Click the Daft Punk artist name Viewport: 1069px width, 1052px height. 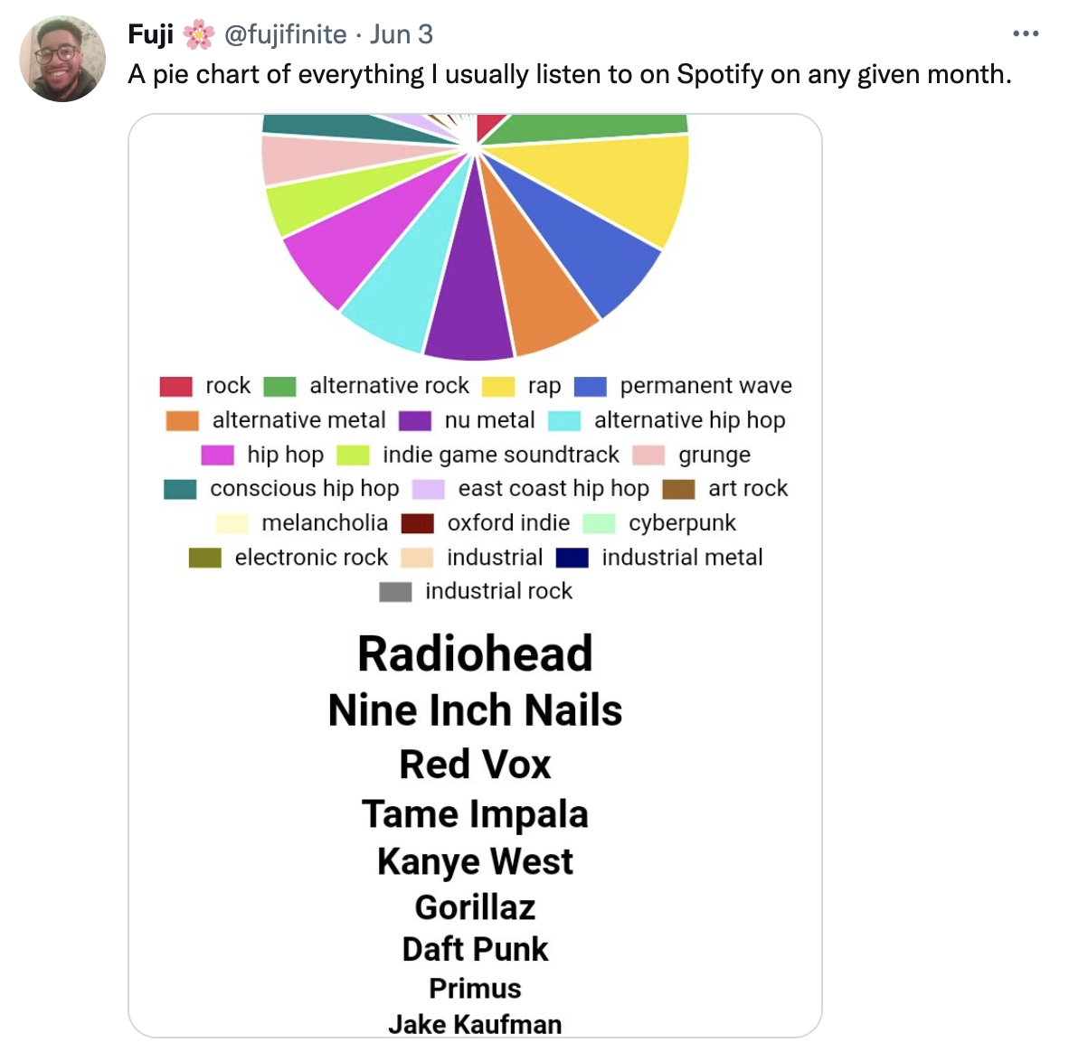[475, 949]
